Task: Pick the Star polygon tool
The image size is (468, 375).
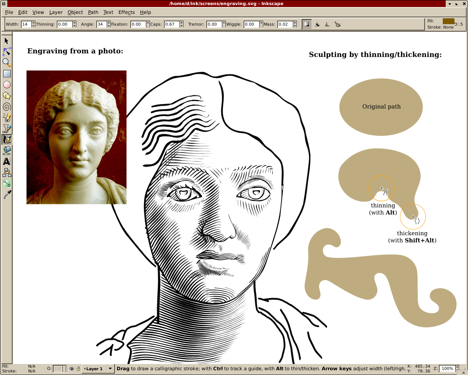Action: click(x=7, y=96)
